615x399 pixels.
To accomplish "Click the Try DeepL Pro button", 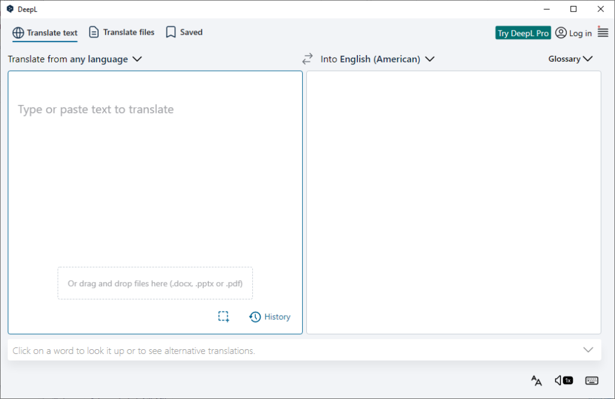I will click(x=523, y=33).
